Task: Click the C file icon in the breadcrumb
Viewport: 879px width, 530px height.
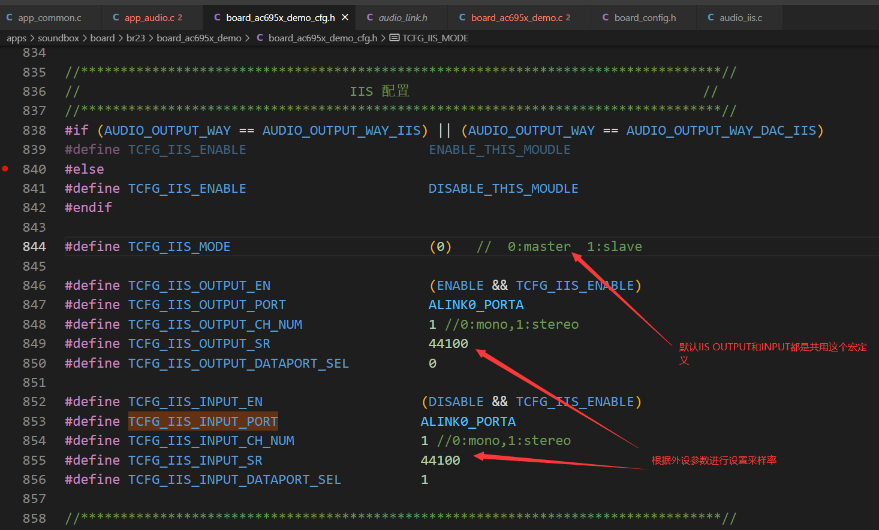Action: tap(260, 38)
